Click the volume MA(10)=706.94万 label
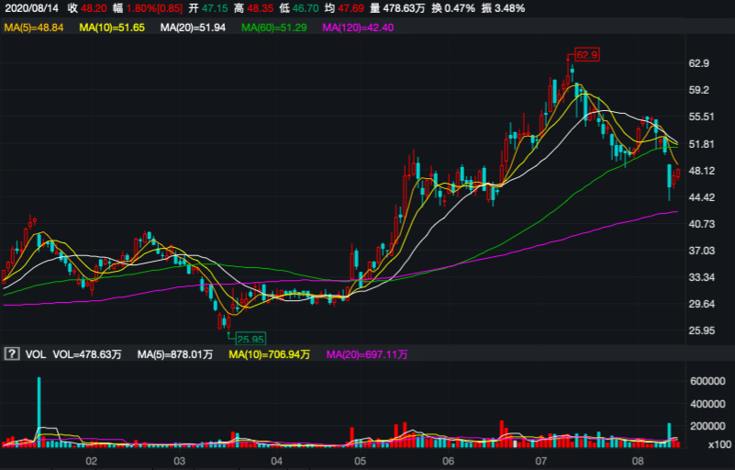This screenshot has height=470, width=735. [x=270, y=353]
